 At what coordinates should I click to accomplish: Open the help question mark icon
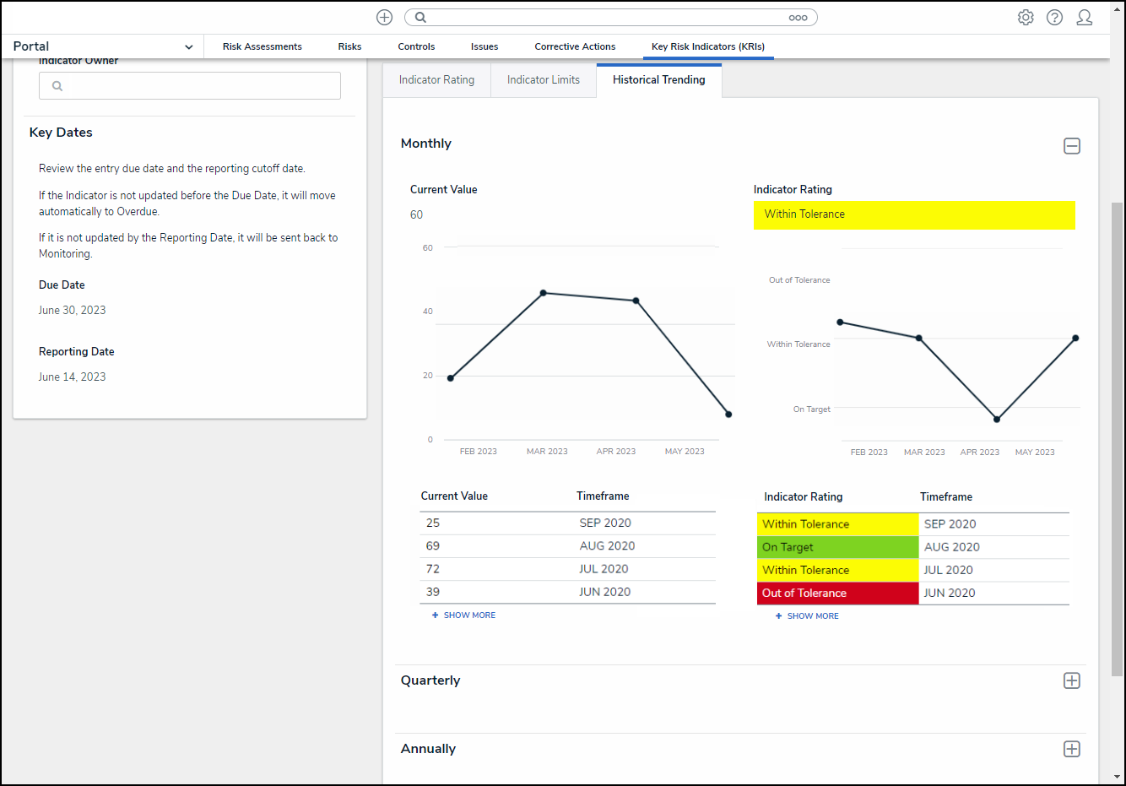1054,18
